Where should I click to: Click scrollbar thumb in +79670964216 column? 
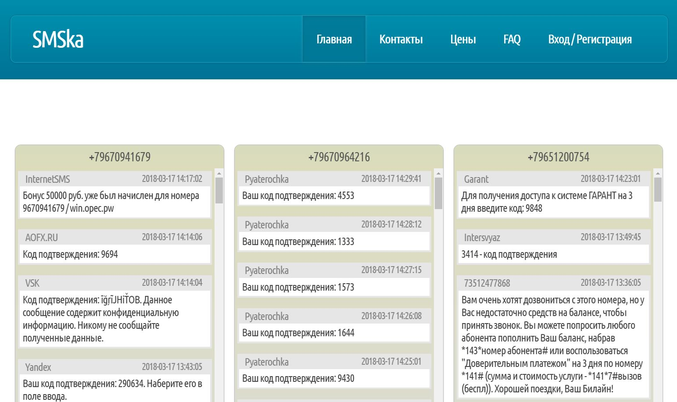(438, 193)
